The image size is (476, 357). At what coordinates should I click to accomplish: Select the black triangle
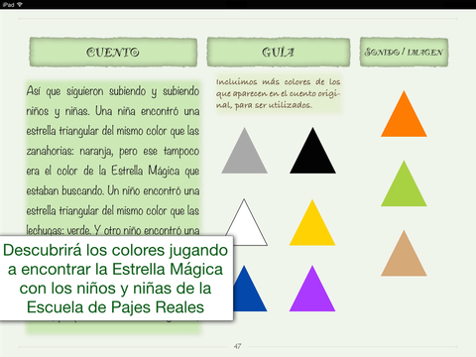coord(312,151)
